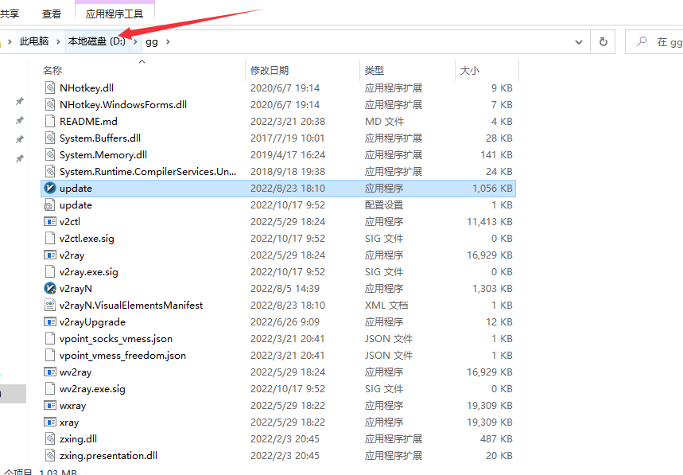Select the v2rayUpgrade file name
Image resolution: width=683 pixels, height=475 pixels.
[x=92, y=321]
